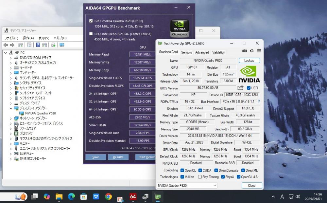The height and width of the screenshot is (203, 327).
Task: Open Copilot from the taskbar
Action: tap(47, 196)
